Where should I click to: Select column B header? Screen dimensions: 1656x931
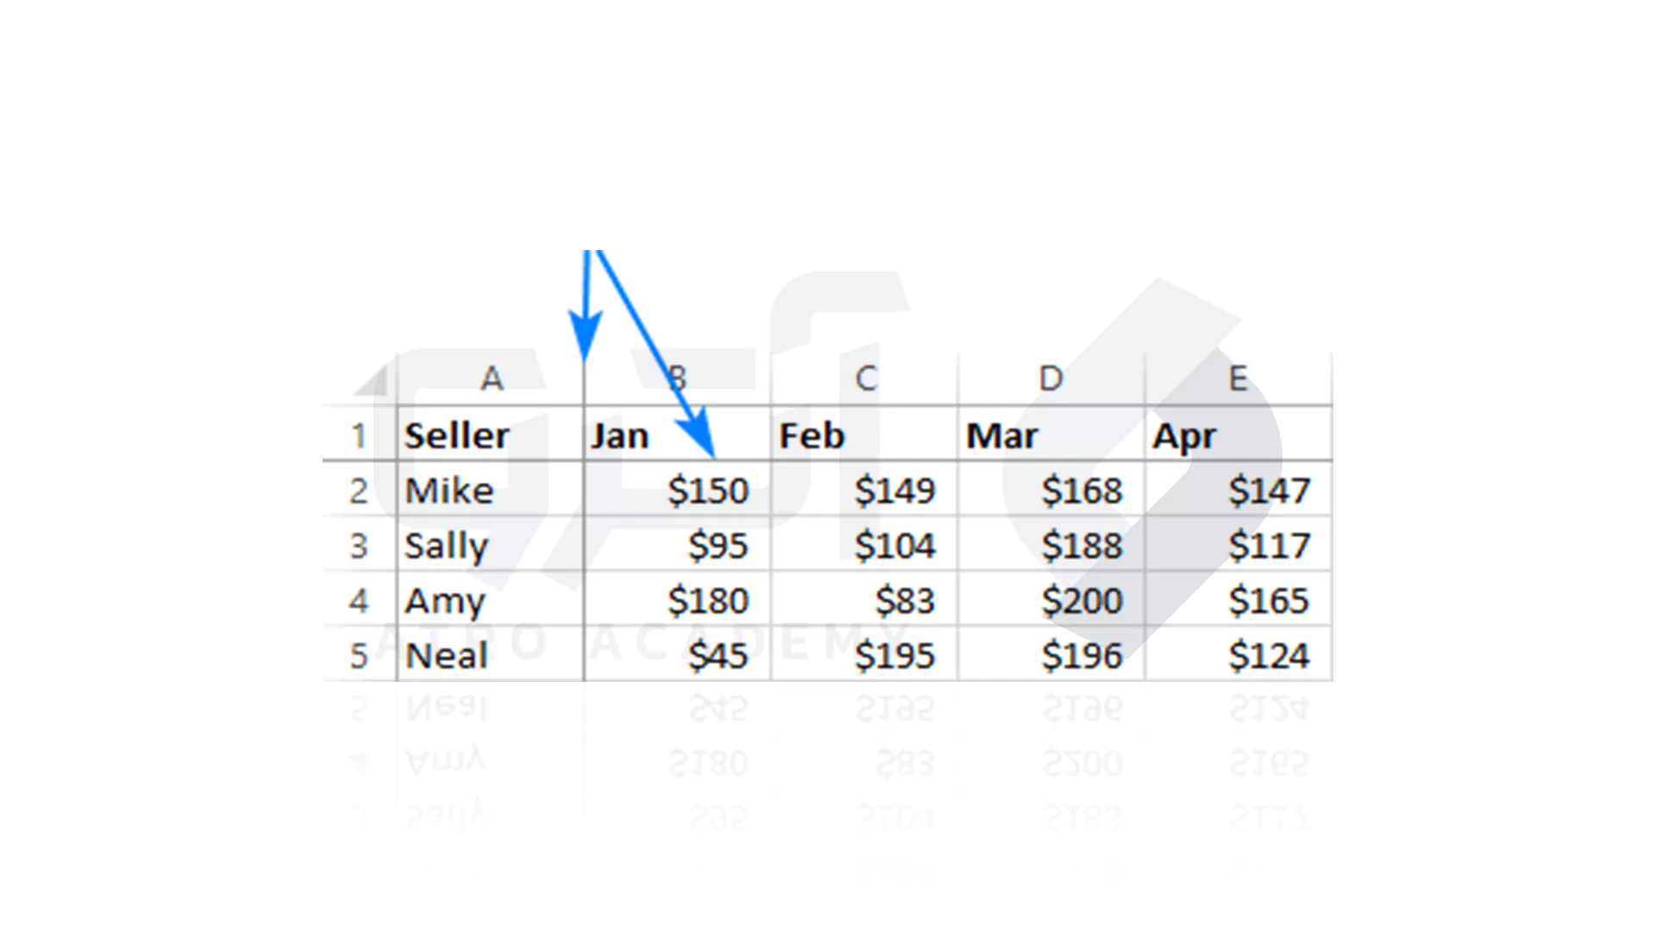(x=677, y=378)
